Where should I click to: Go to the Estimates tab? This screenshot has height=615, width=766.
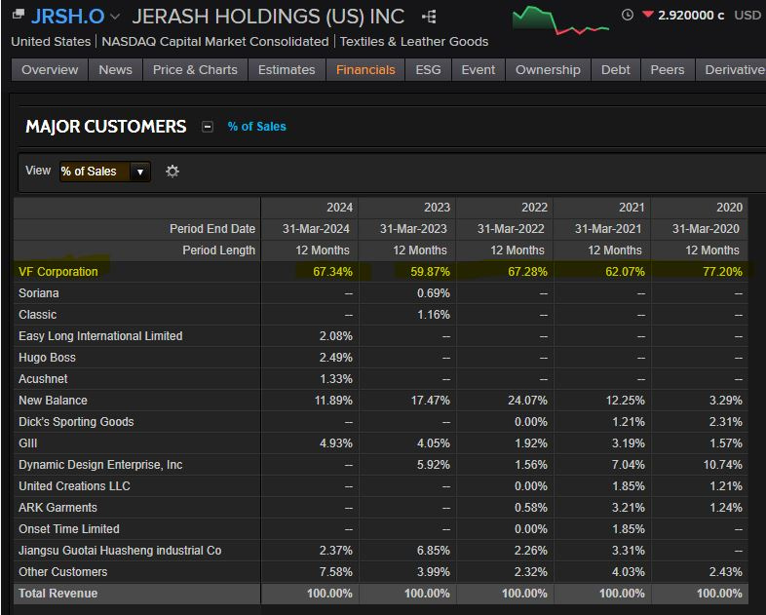287,70
